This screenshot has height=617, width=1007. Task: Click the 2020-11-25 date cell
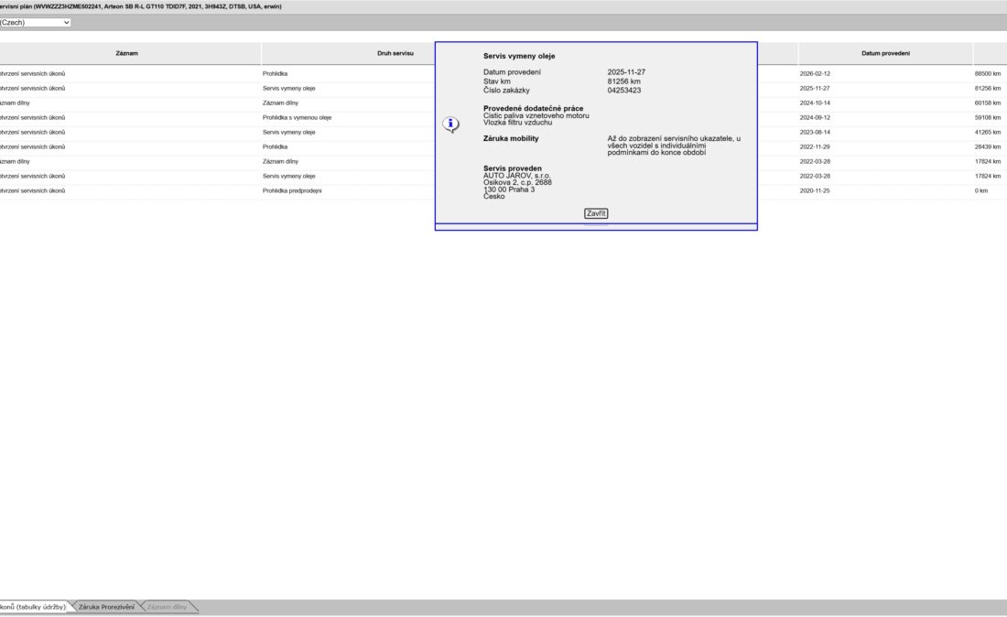[815, 190]
